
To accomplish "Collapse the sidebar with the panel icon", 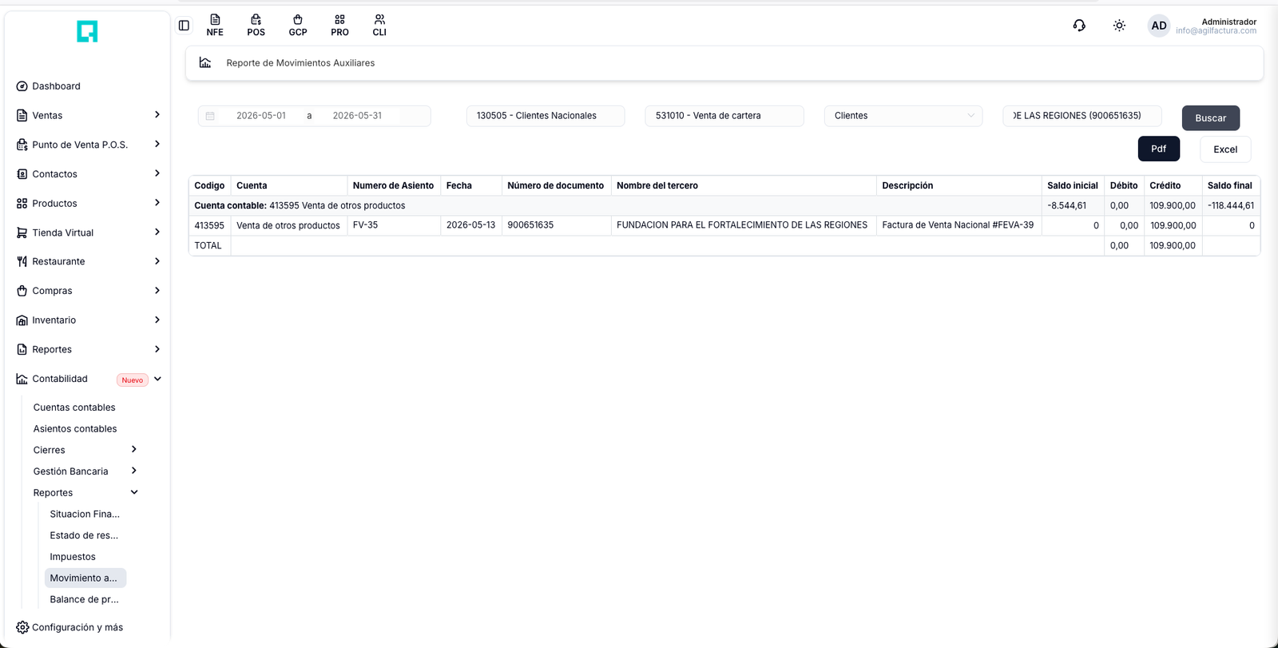I will 184,26.
